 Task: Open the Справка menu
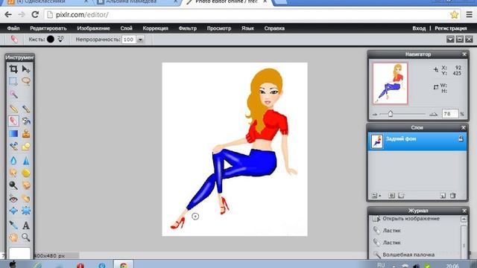274,28
